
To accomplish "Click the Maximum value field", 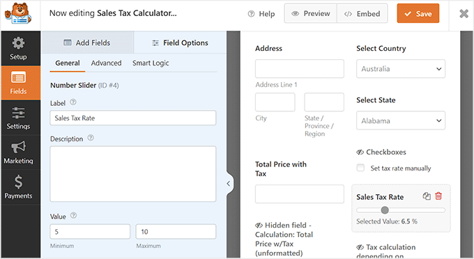I will click(176, 232).
